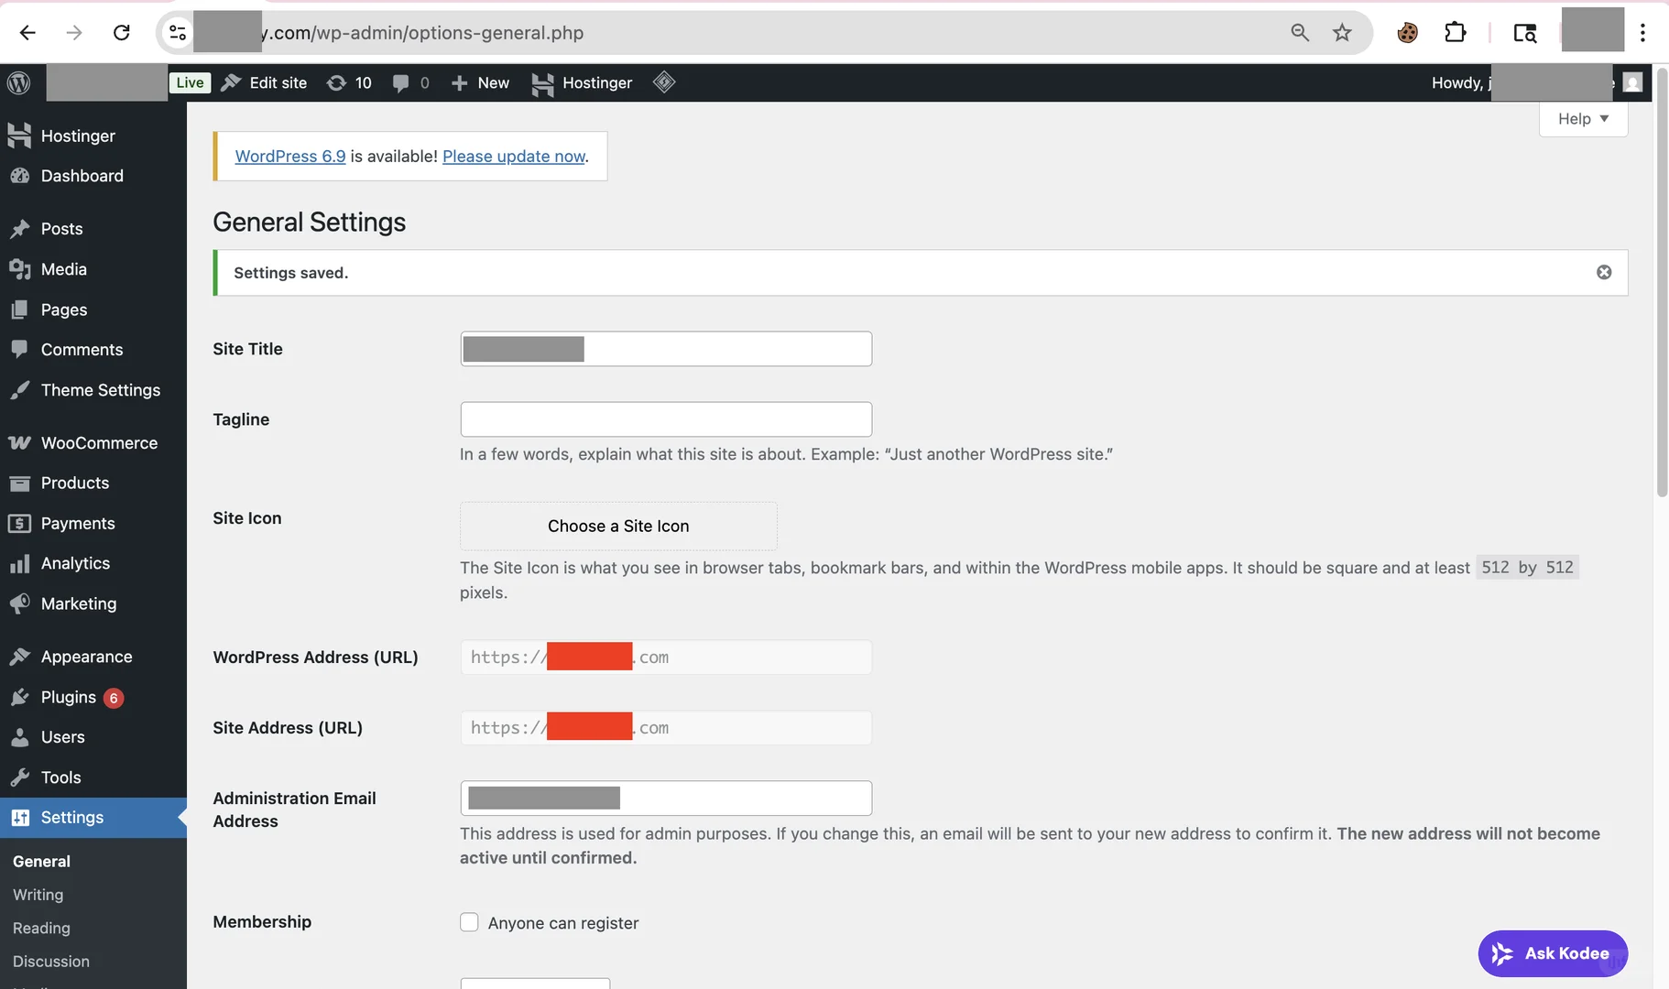
Task: Open the comments bubble in admin bar
Action: pos(410,82)
